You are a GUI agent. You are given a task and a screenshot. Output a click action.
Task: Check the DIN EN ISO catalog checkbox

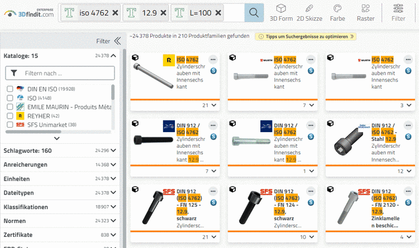(10, 89)
